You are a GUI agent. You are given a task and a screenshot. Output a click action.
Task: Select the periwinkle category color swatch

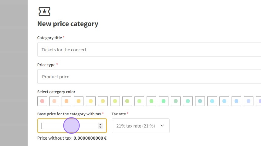[249, 101]
